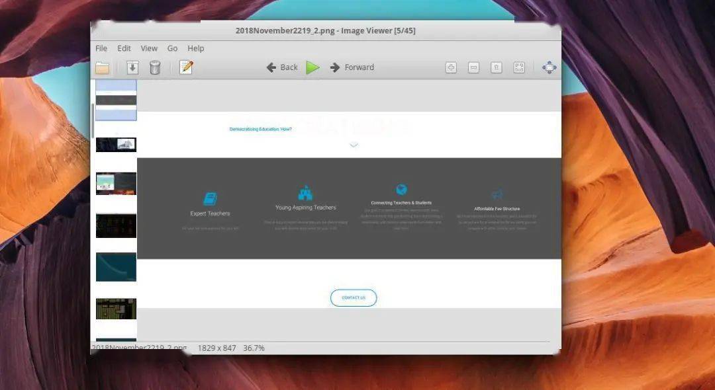Advance to next image with Forward
Viewport: 715px width, 390px height.
tap(352, 67)
